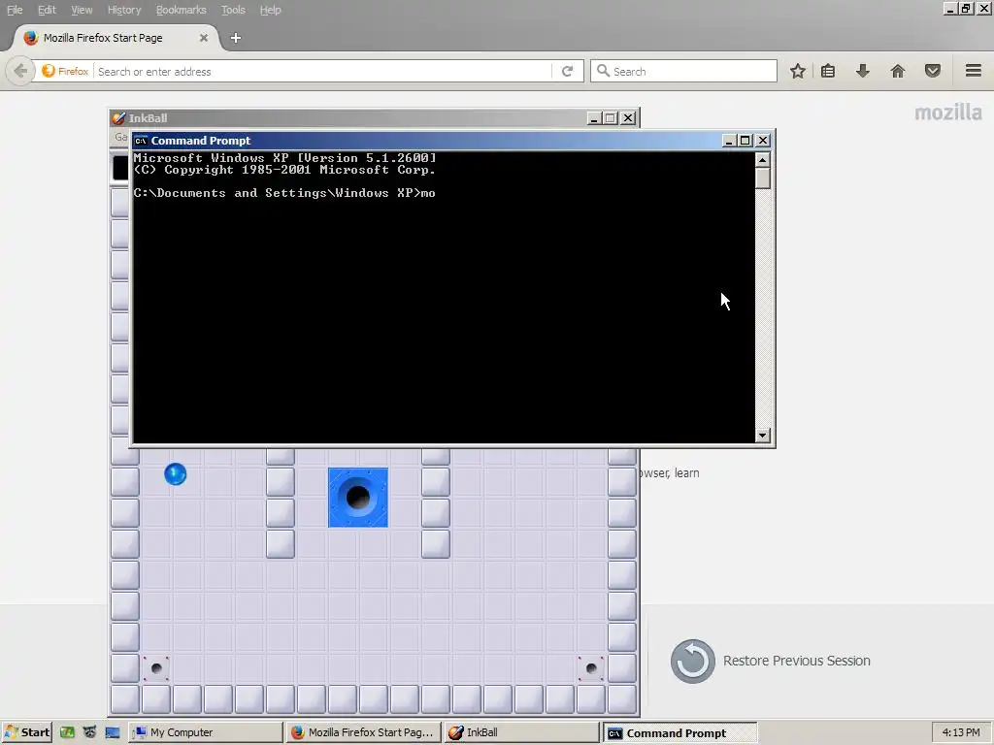Open the Windows Start menu
This screenshot has height=745, width=994.
click(x=26, y=733)
